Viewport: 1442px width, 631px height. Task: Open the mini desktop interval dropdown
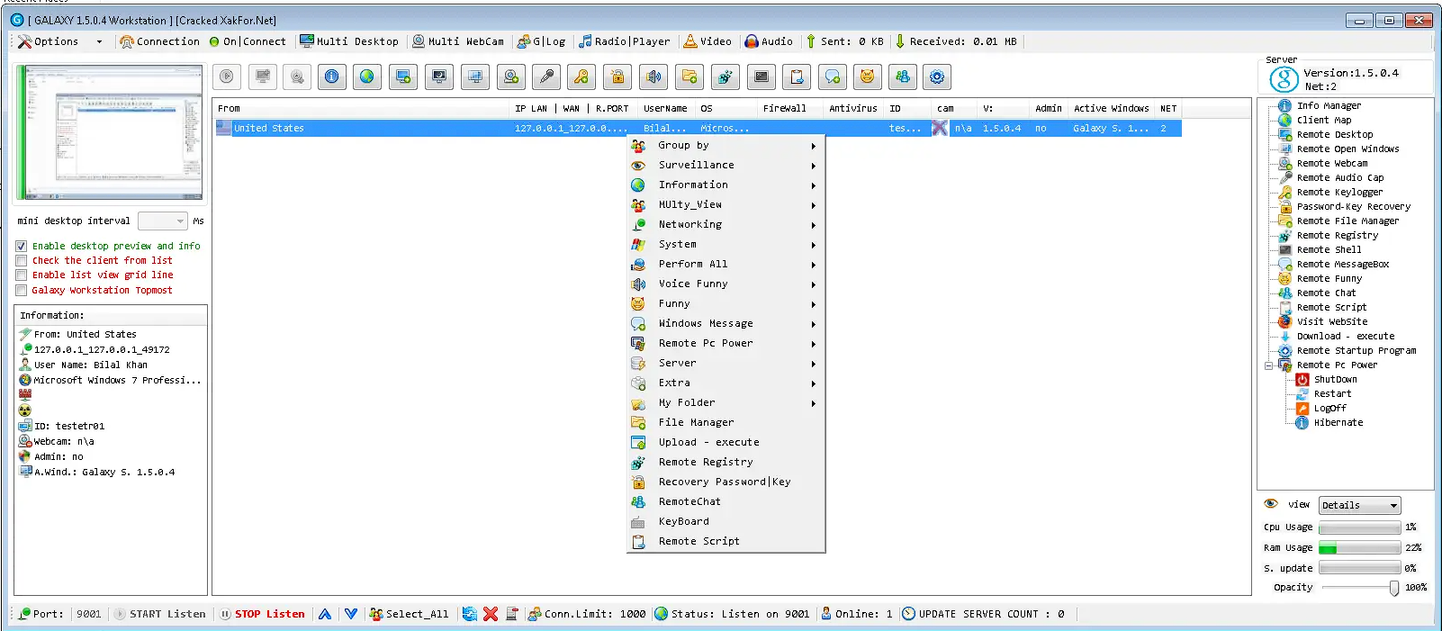(163, 221)
